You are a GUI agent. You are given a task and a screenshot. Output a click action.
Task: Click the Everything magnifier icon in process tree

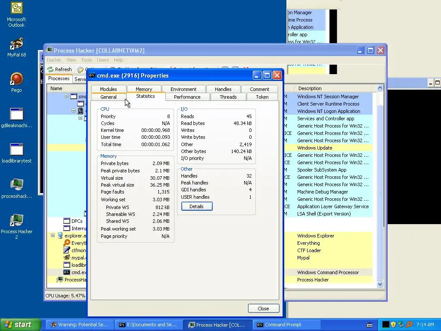67,243
